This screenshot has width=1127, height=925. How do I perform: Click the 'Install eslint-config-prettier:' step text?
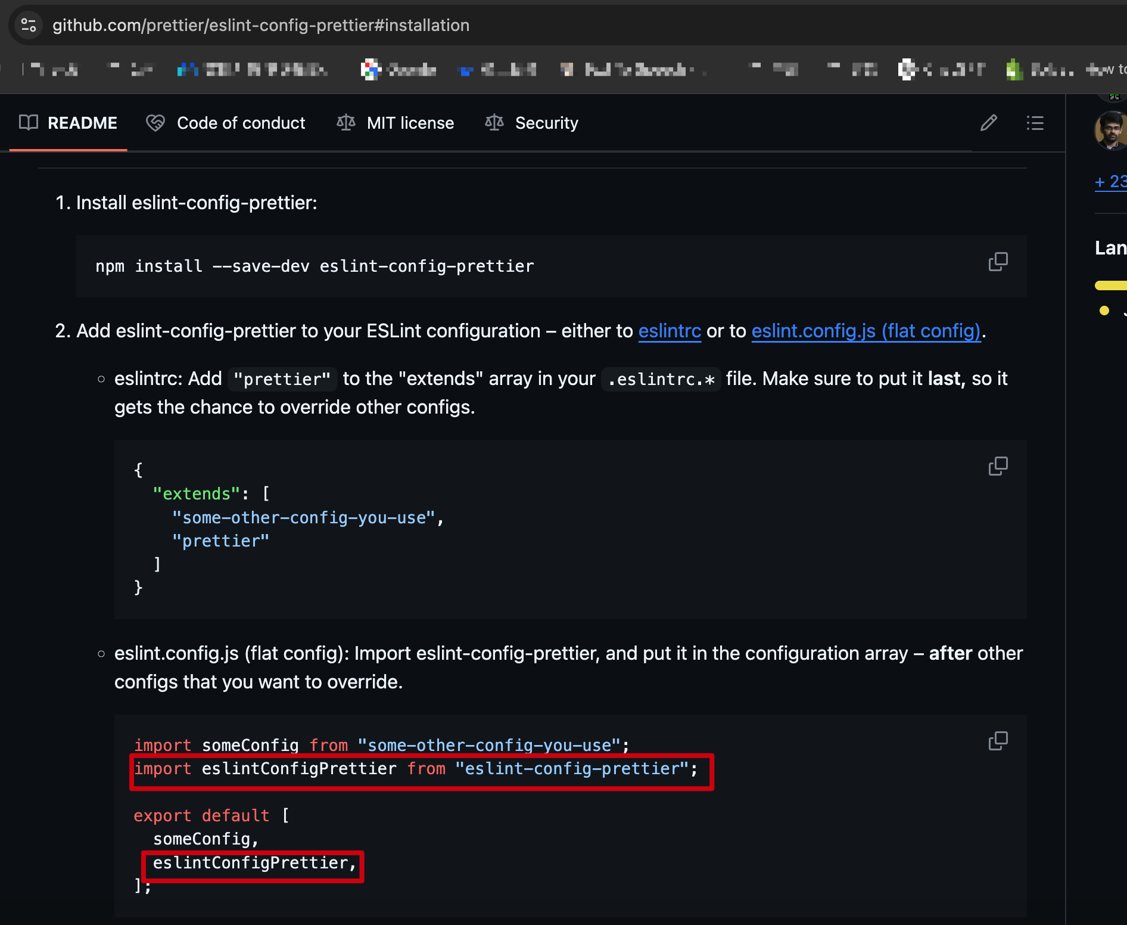[197, 203]
